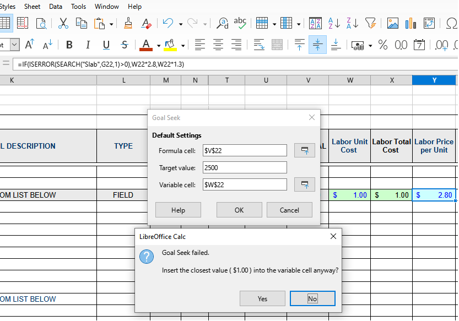Toggle Align Left
459x321 pixels.
200,45
